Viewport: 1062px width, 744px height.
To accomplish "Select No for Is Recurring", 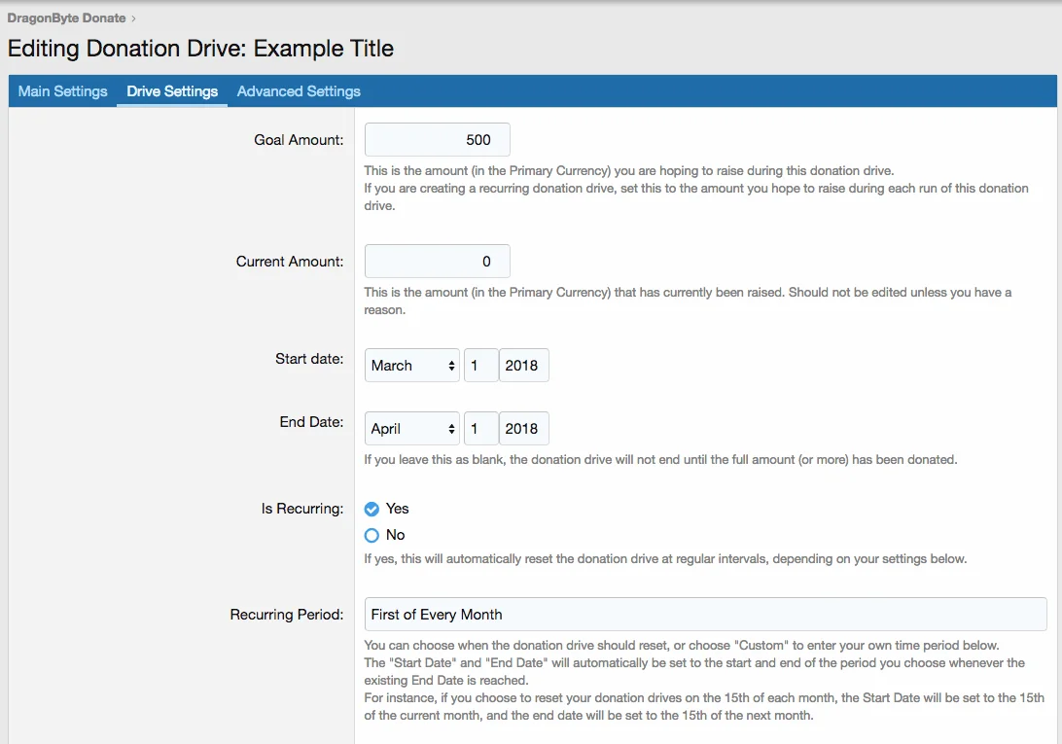I will 372,535.
